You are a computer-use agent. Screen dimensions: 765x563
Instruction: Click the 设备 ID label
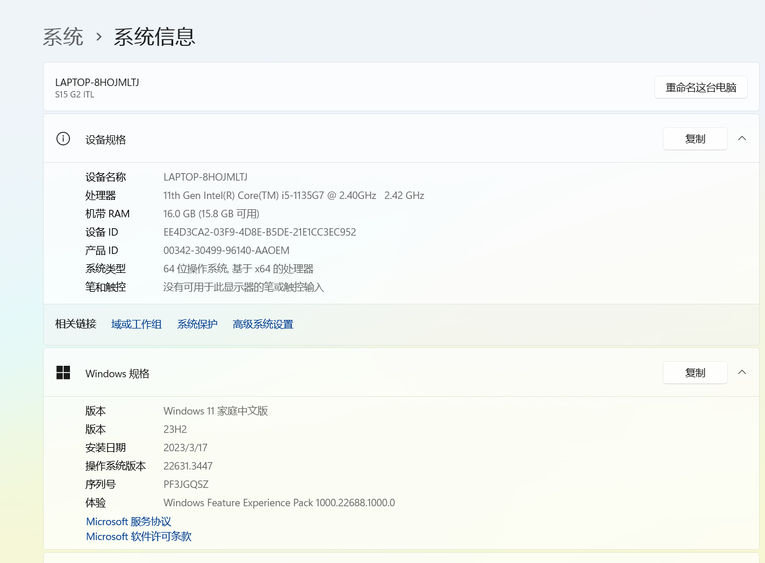[102, 232]
